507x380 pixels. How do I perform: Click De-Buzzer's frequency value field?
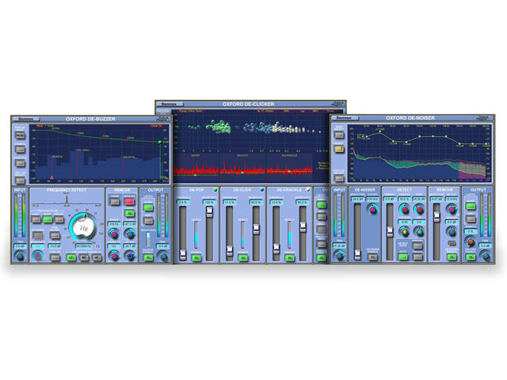click(84, 246)
